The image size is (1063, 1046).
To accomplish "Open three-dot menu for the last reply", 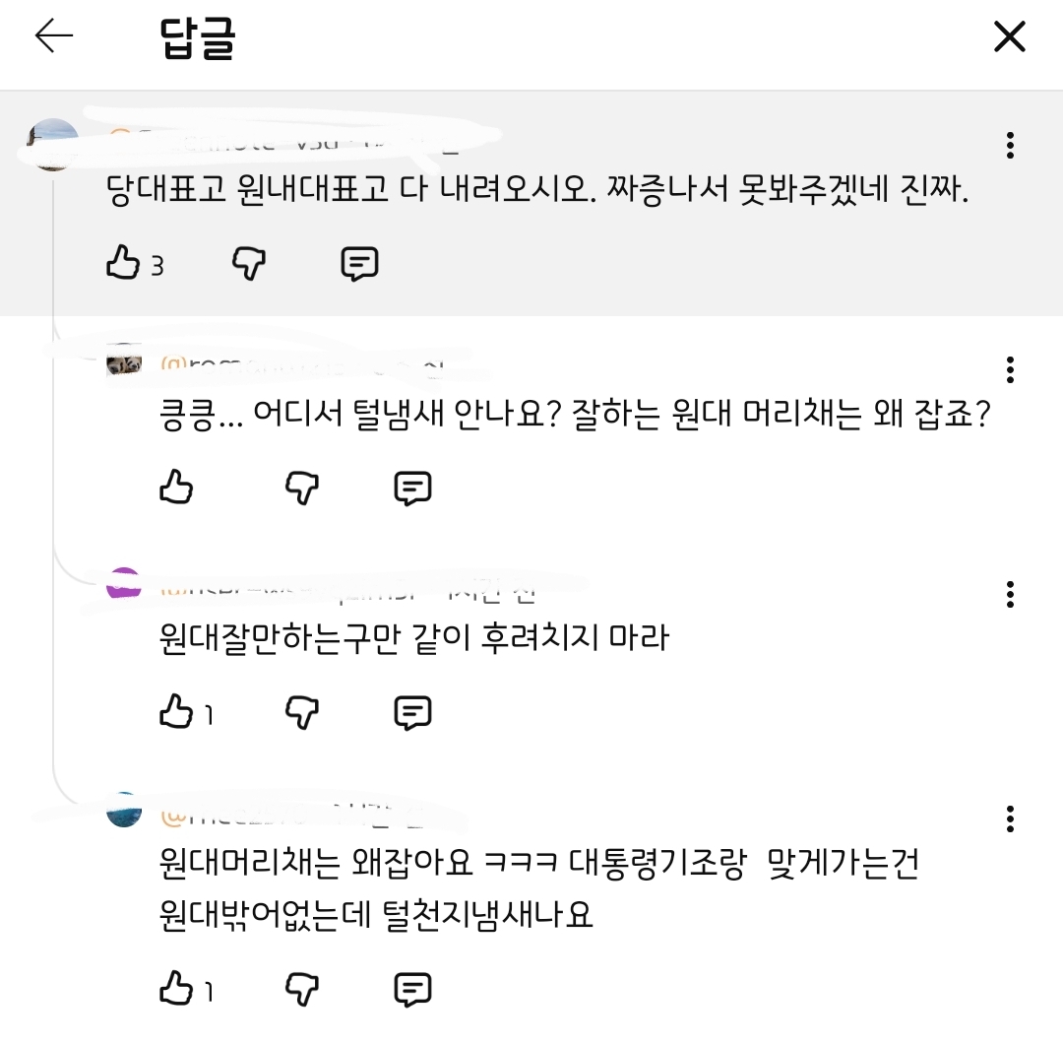I will pos(1010,818).
